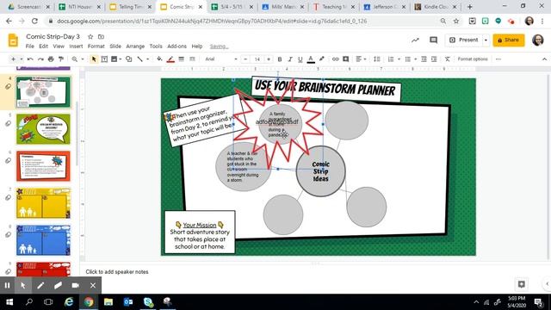Open the text Align dropdown

(x=361, y=59)
